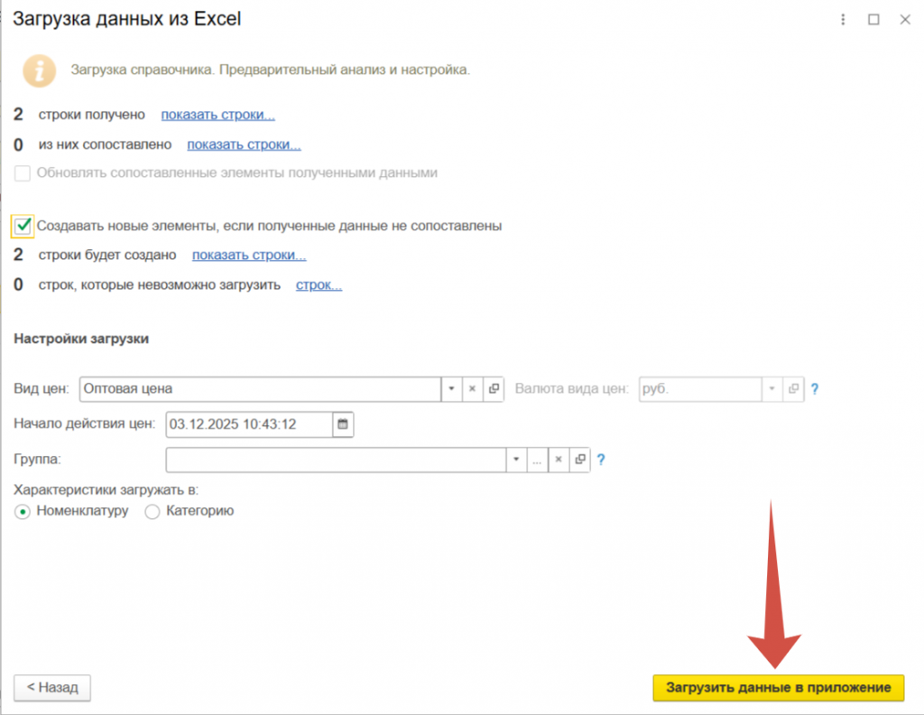The width and height of the screenshot is (924, 715).
Task: Go back with the Назад button
Action: pos(52,688)
